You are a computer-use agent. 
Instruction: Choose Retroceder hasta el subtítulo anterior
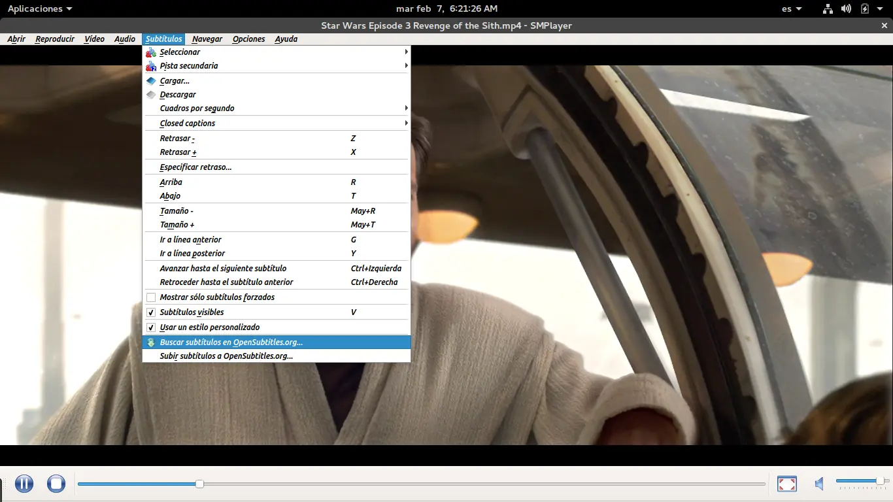coord(277,282)
